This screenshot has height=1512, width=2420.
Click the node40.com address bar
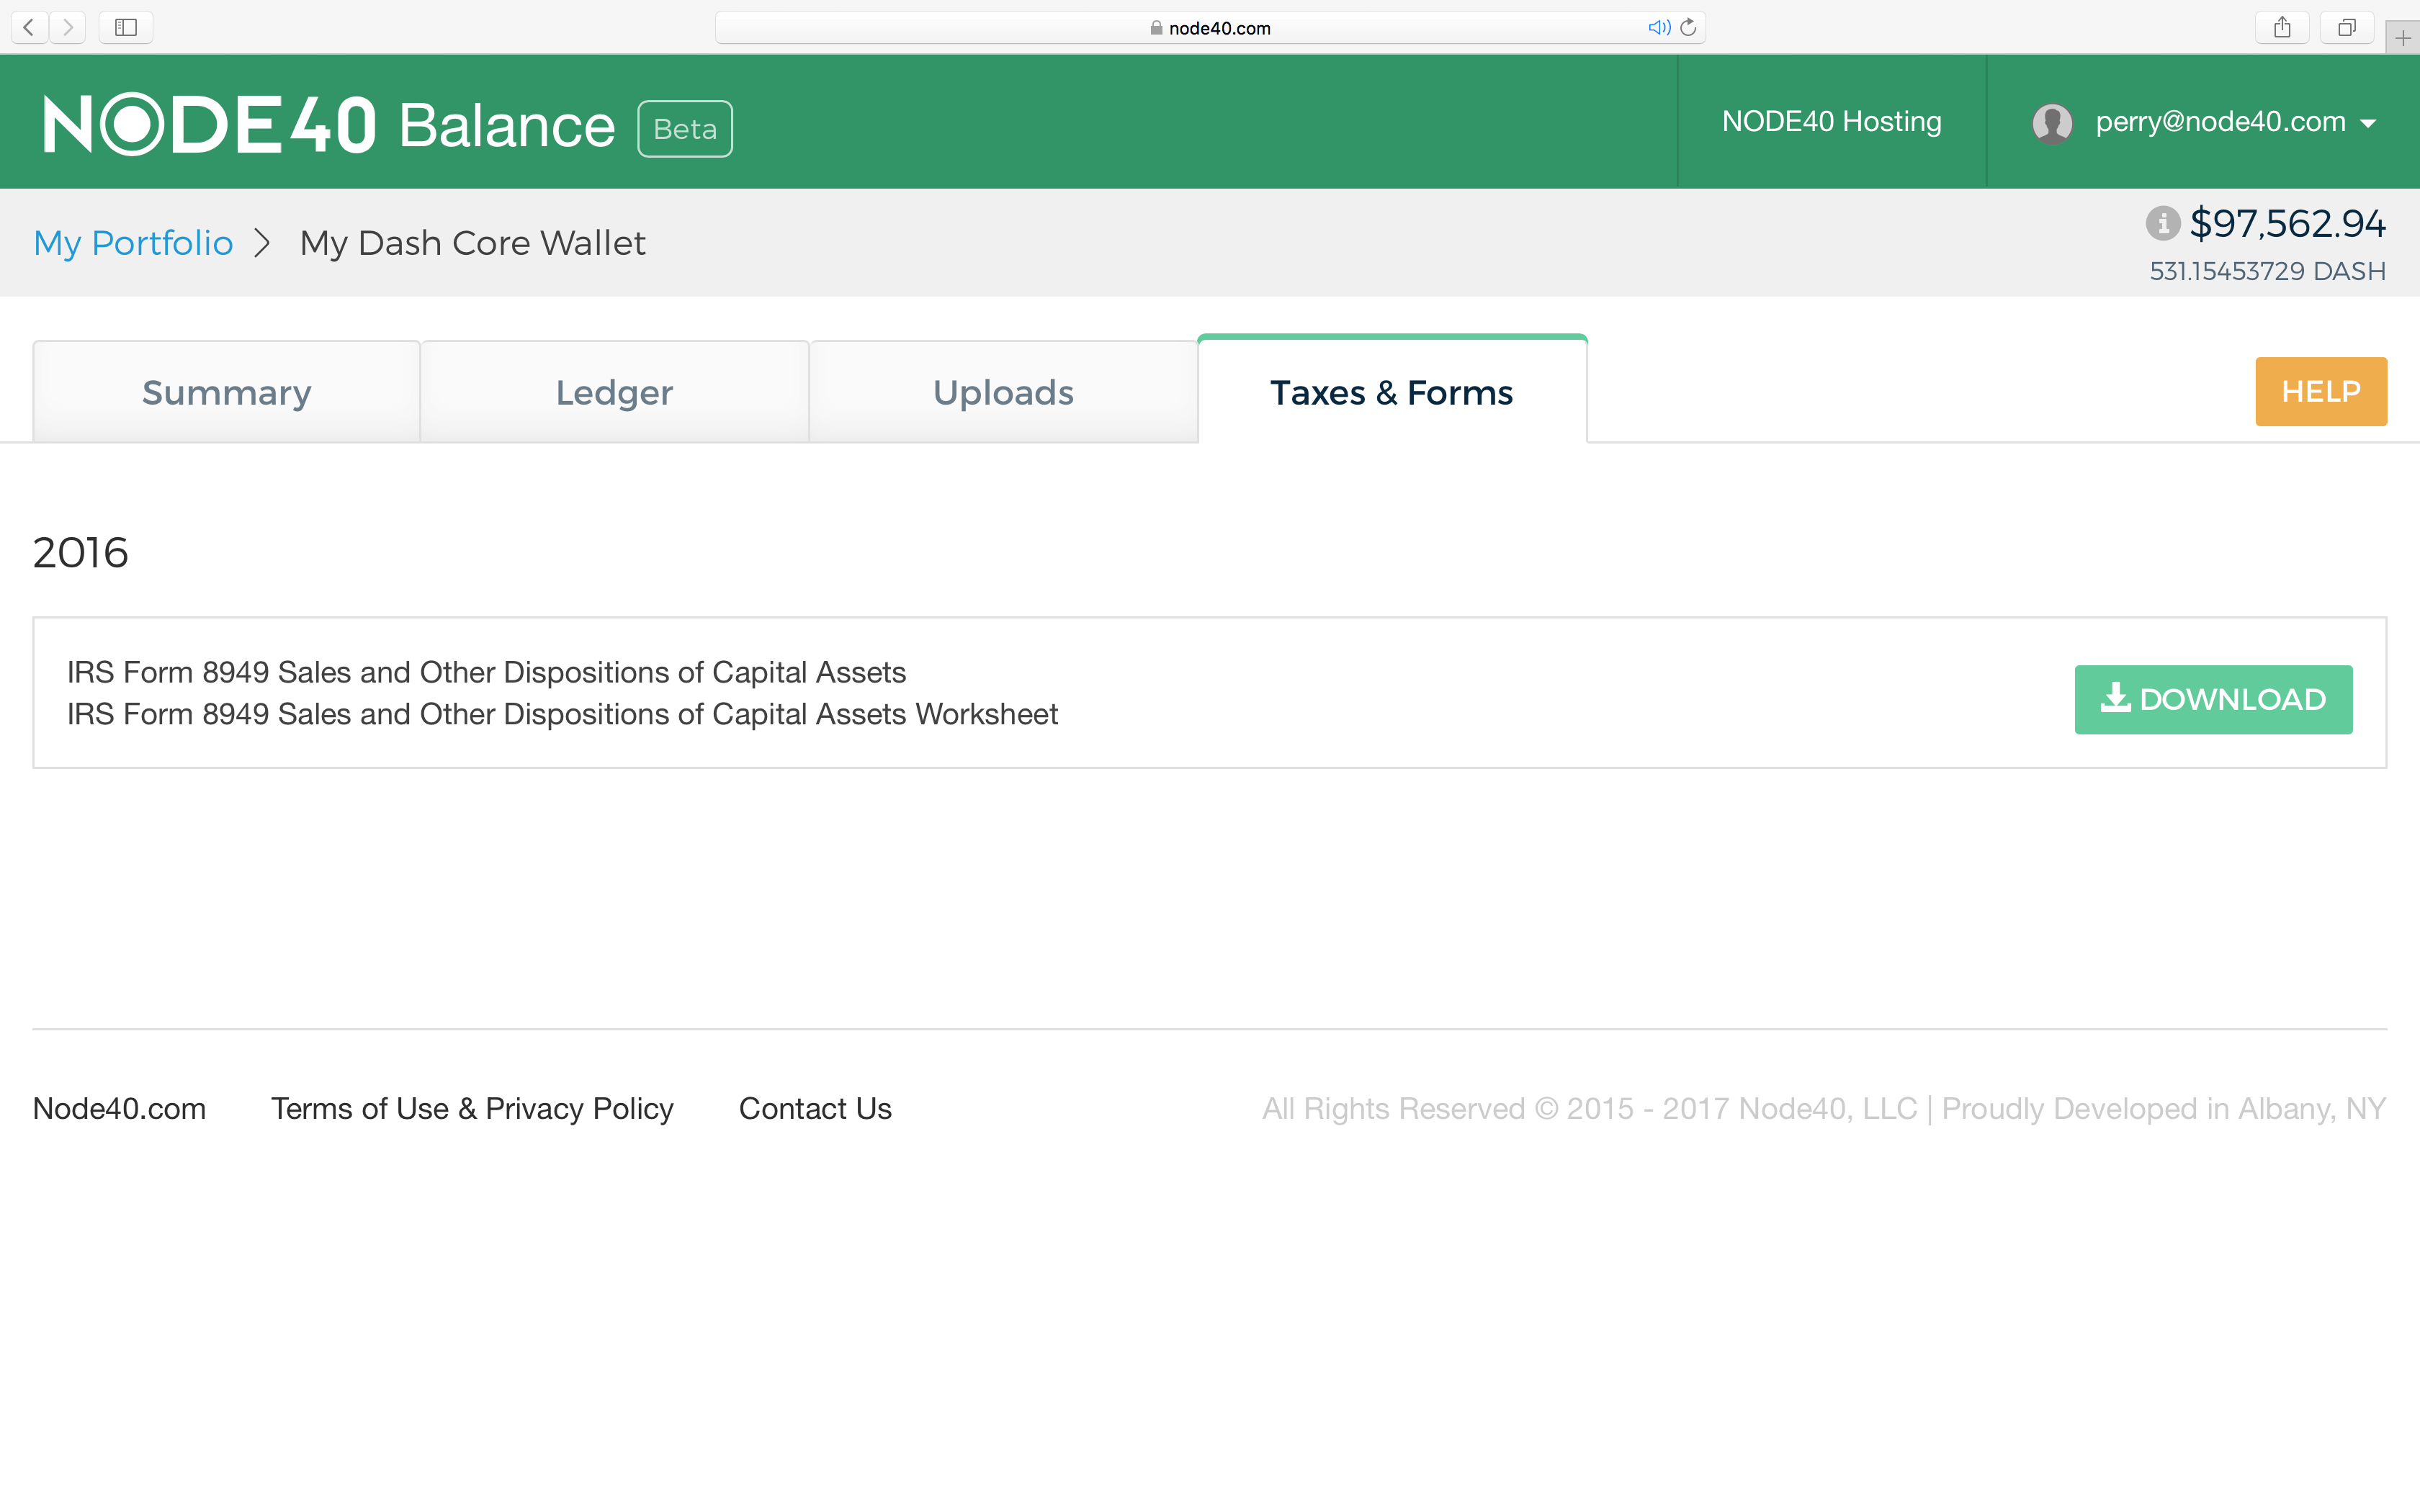[x=1210, y=28]
